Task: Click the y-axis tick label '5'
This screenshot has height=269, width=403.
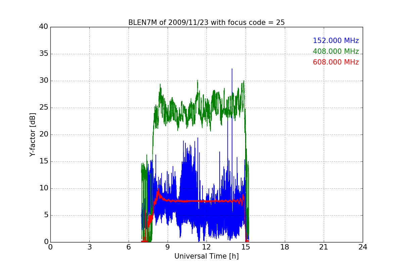Action: [x=46, y=215]
